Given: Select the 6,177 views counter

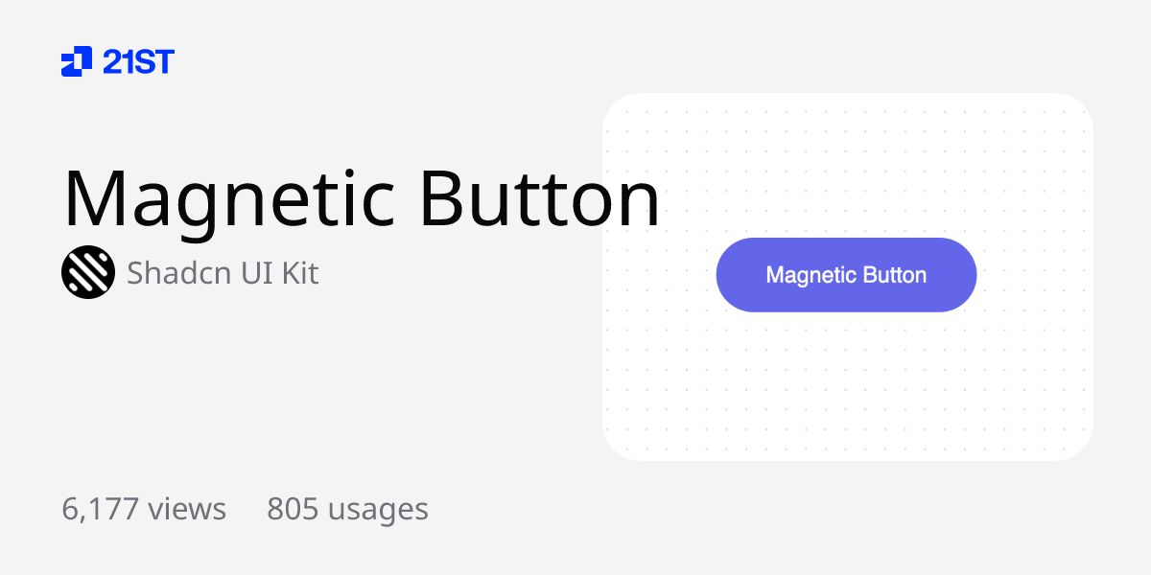Looking at the screenshot, I should [x=144, y=509].
